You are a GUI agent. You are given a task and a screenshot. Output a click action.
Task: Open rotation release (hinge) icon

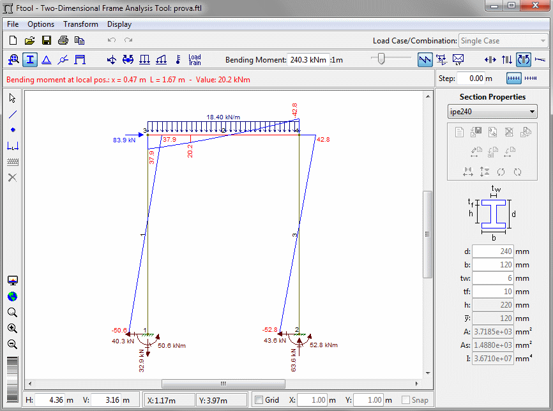(63, 59)
